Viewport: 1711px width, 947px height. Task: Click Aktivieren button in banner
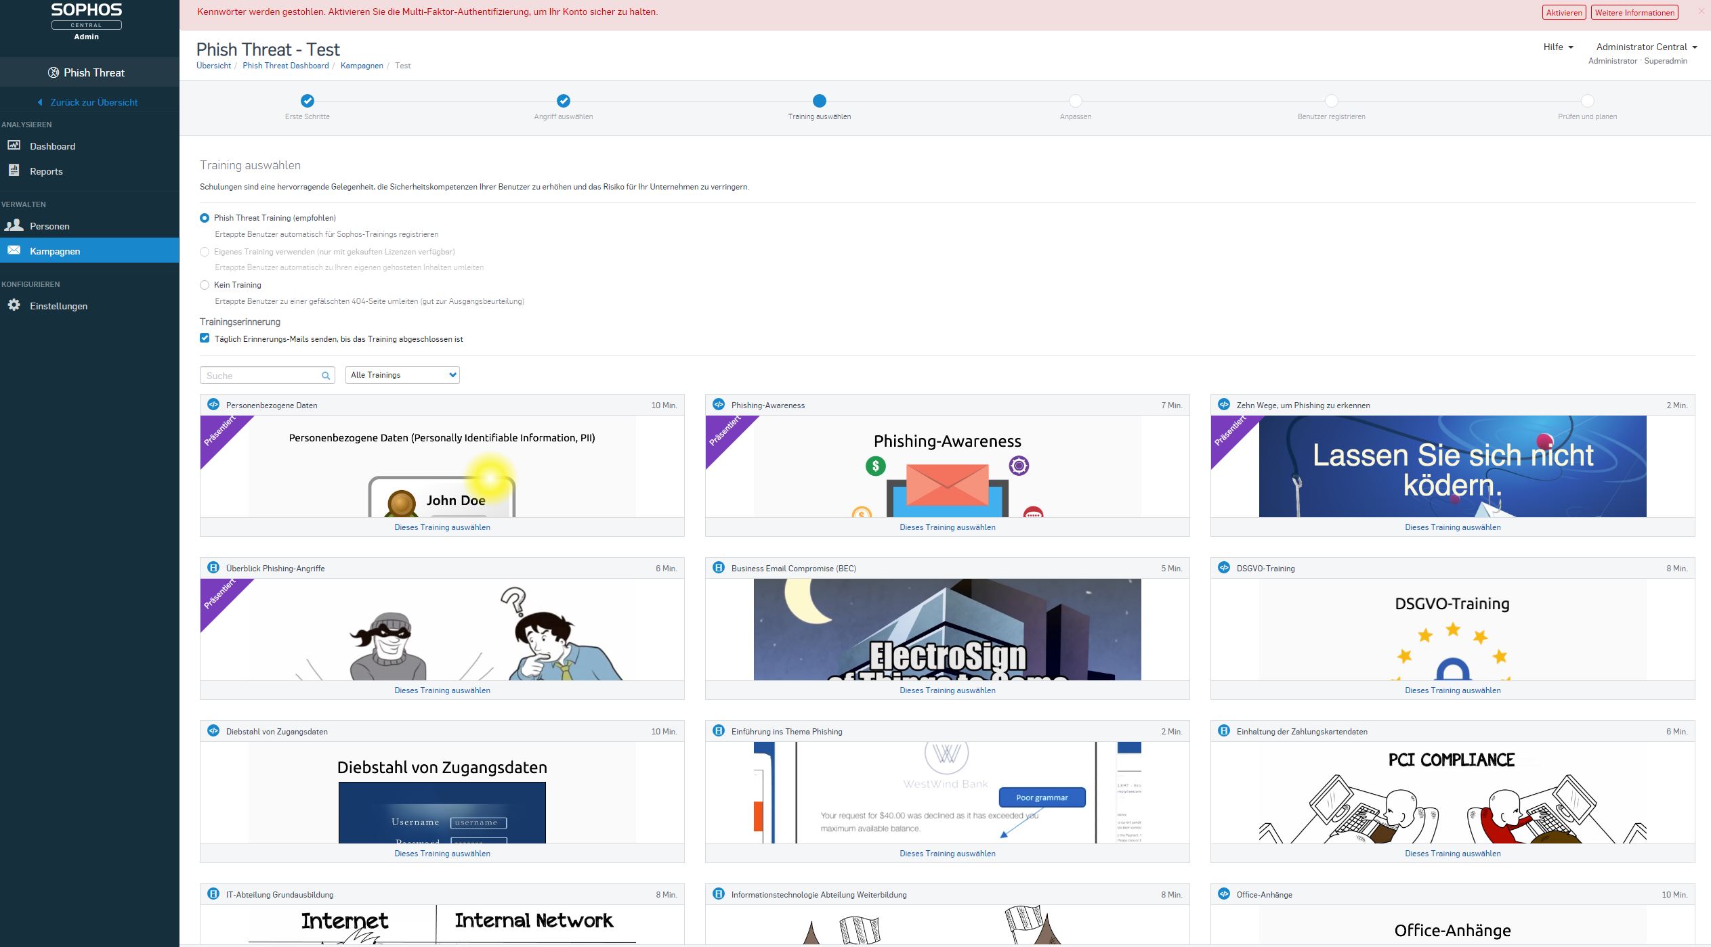click(x=1563, y=12)
